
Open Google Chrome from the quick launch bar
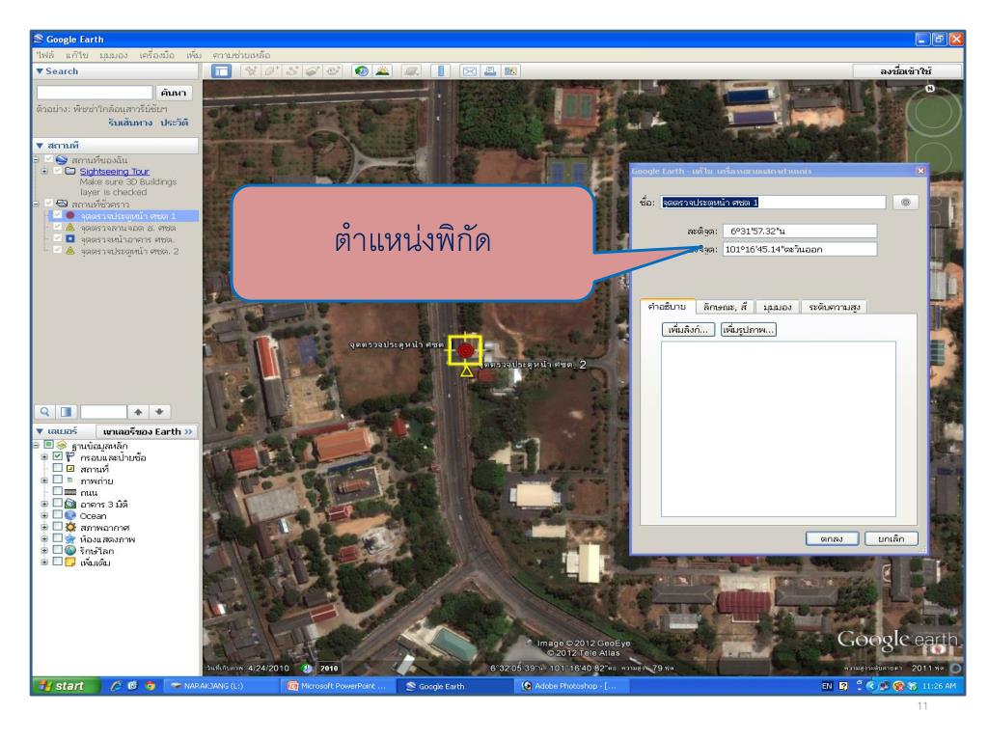(x=150, y=686)
